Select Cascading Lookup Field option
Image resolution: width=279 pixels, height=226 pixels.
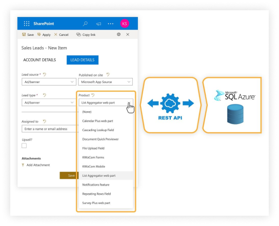pyautogui.click(x=106, y=130)
